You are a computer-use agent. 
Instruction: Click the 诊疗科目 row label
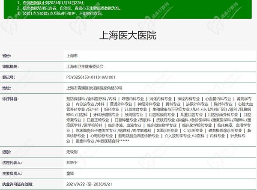click(x=10, y=98)
